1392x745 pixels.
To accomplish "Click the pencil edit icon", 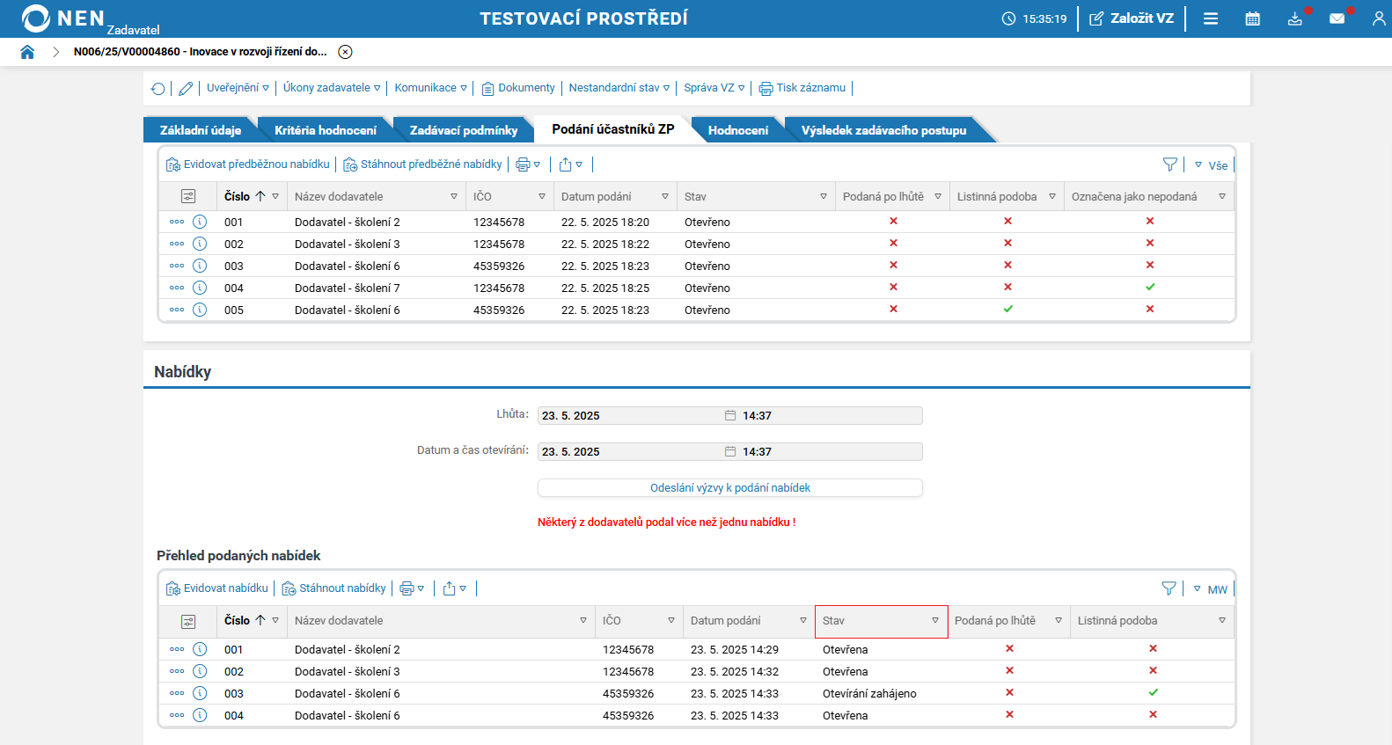I will 186,88.
